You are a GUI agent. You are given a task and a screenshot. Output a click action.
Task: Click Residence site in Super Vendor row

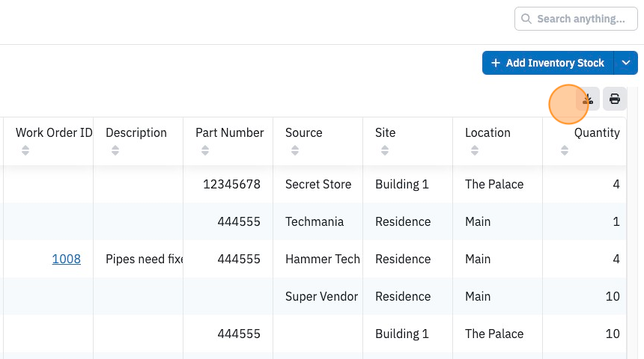click(x=408, y=296)
